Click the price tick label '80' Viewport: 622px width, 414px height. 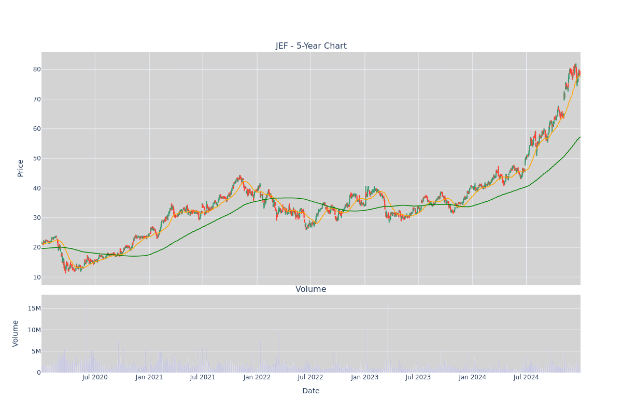point(37,69)
